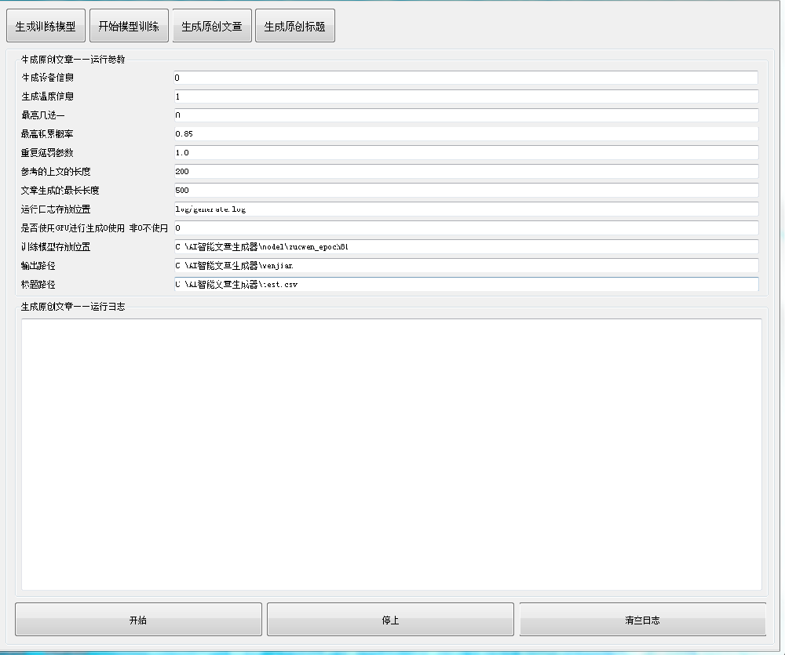Viewport: 785px width, 655px height.
Task: Click the 开始 button
Action: point(138,620)
